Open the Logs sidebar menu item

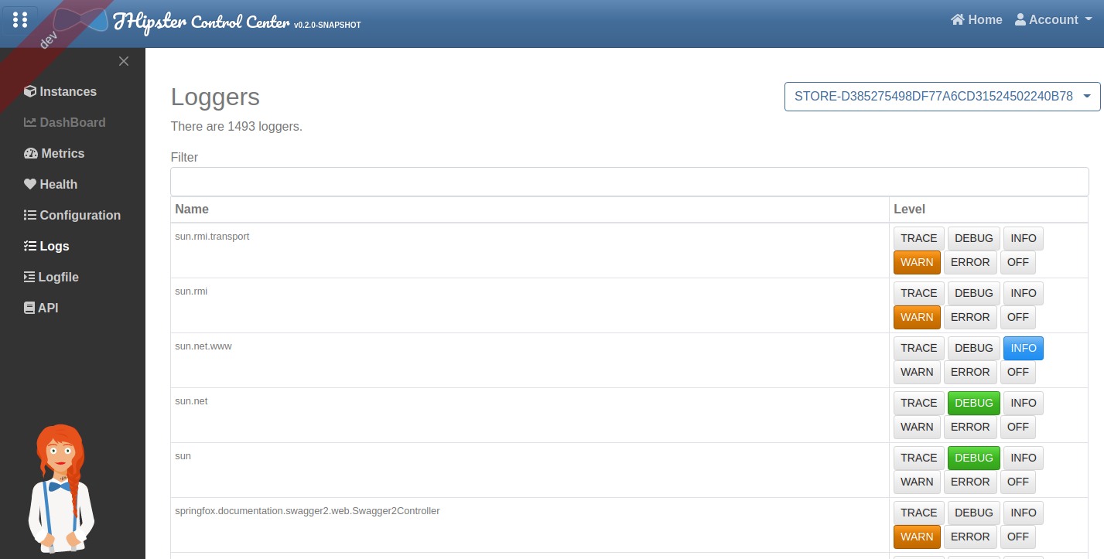coord(54,246)
